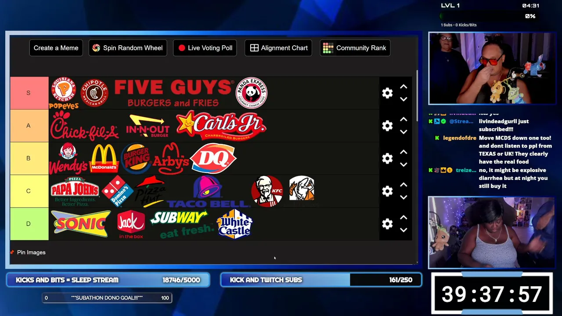Open settings gear for the D tier row
The height and width of the screenshot is (316, 562).
tap(387, 224)
